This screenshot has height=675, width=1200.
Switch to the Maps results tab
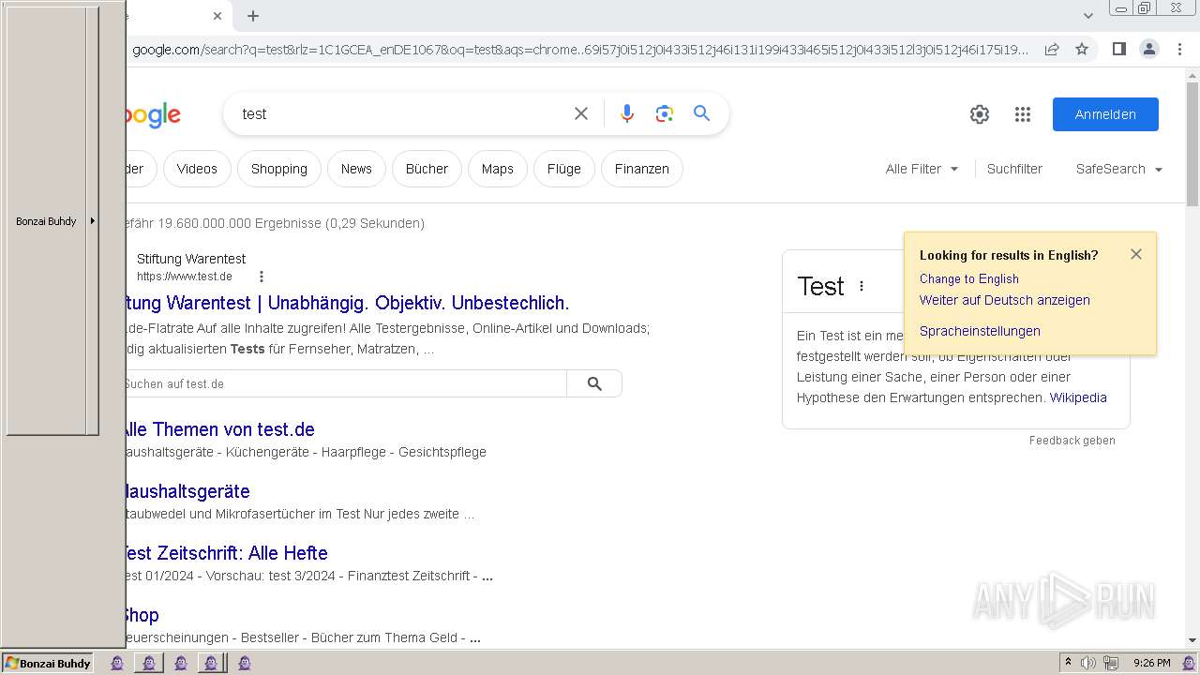(498, 169)
